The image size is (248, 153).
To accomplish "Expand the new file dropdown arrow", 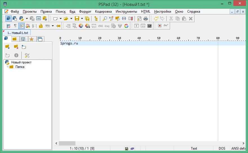I will coord(61,19).
